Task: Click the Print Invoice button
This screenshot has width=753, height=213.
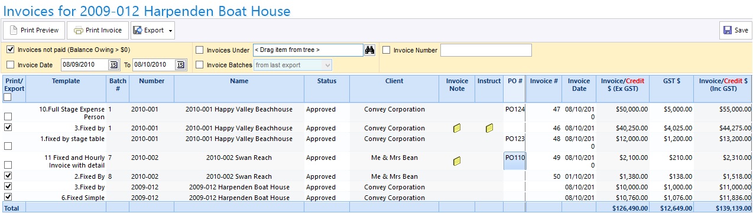Action: click(x=98, y=30)
